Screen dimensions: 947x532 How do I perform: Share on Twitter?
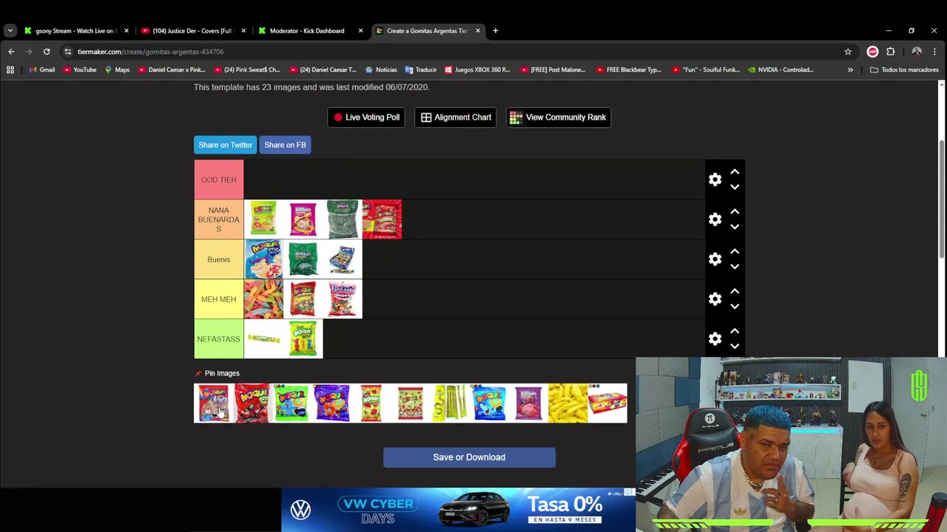click(x=225, y=145)
